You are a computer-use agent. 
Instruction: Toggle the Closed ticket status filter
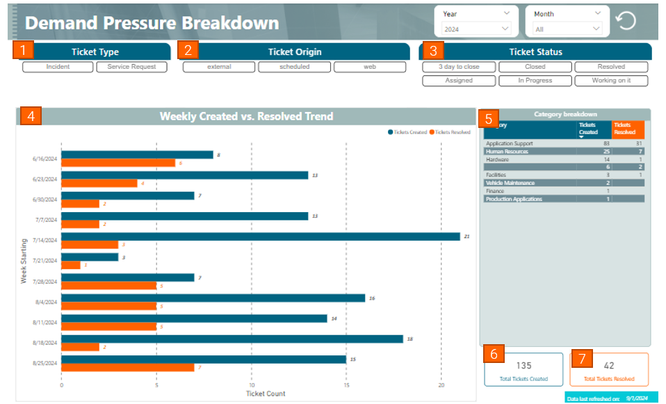tap(535, 67)
